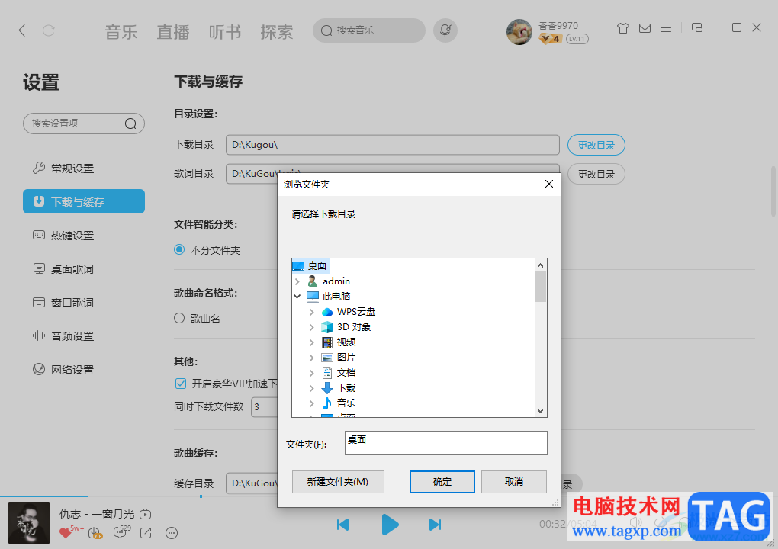Open the song comments icon

pyautogui.click(x=120, y=533)
